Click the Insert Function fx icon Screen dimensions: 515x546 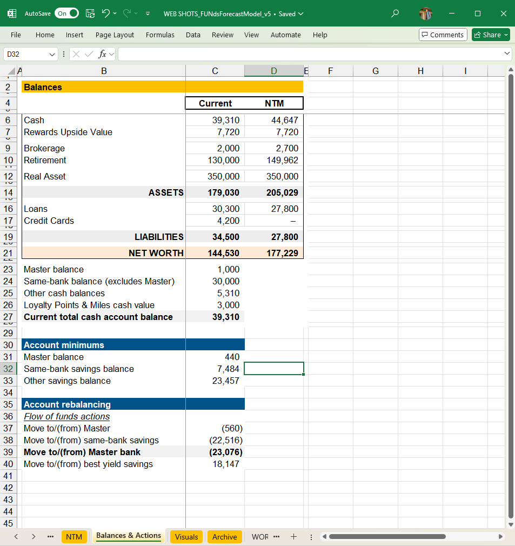tap(102, 54)
